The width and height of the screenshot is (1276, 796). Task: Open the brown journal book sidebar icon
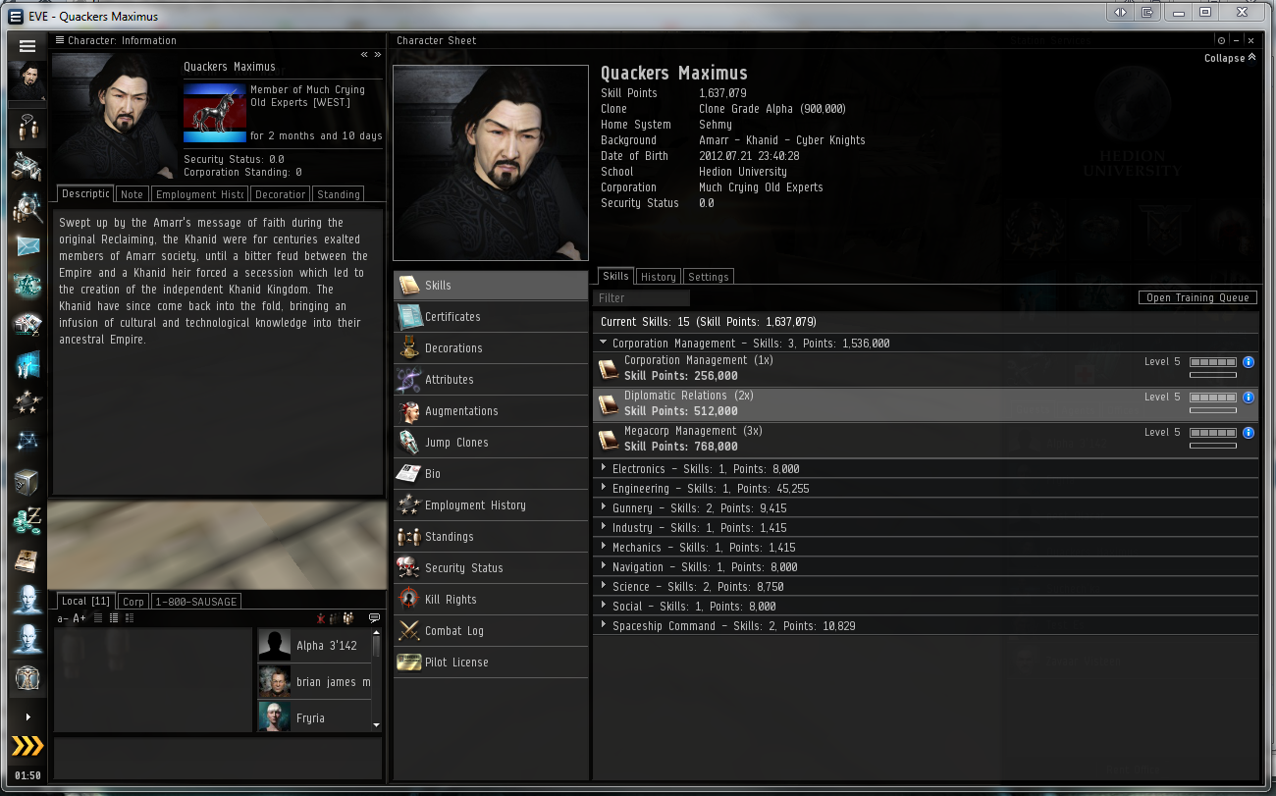coord(27,560)
